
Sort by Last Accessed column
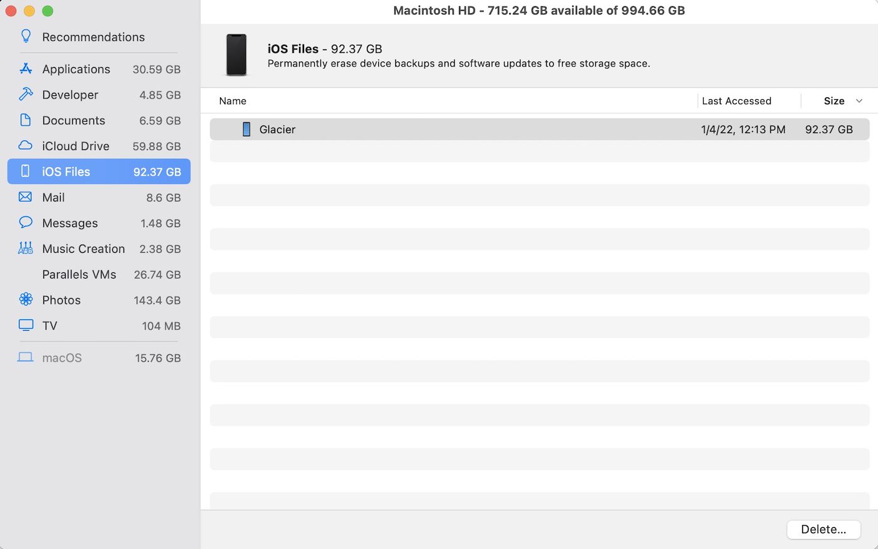(736, 101)
